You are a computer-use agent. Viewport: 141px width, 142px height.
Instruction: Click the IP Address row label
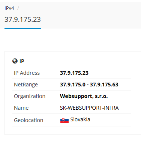click(27, 73)
